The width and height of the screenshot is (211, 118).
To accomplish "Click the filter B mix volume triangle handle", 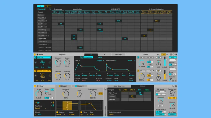I will pyautogui.click(x=166, y=75).
